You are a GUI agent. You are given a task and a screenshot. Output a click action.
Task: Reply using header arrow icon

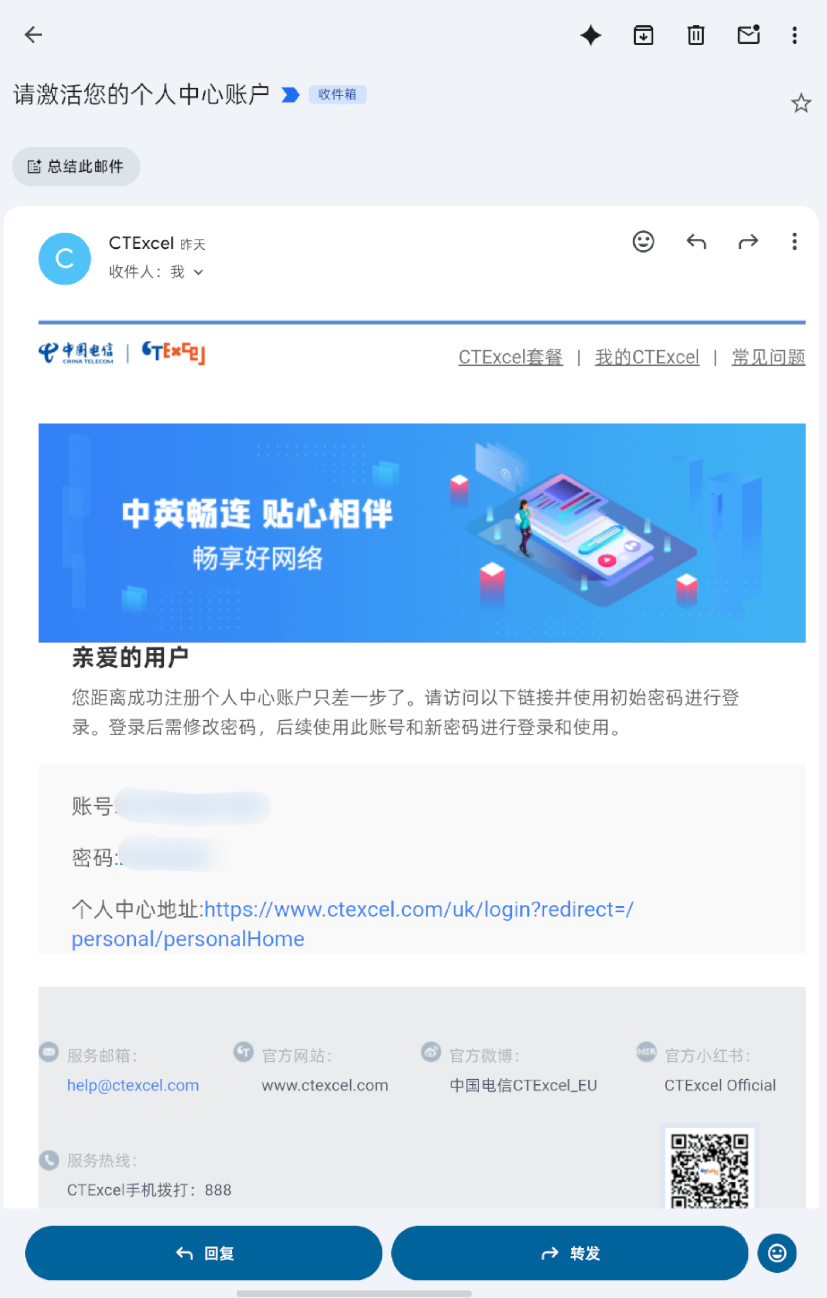pos(696,242)
